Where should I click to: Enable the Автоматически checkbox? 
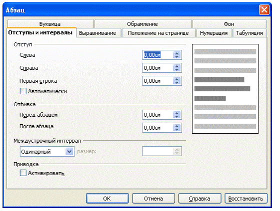click(x=23, y=91)
